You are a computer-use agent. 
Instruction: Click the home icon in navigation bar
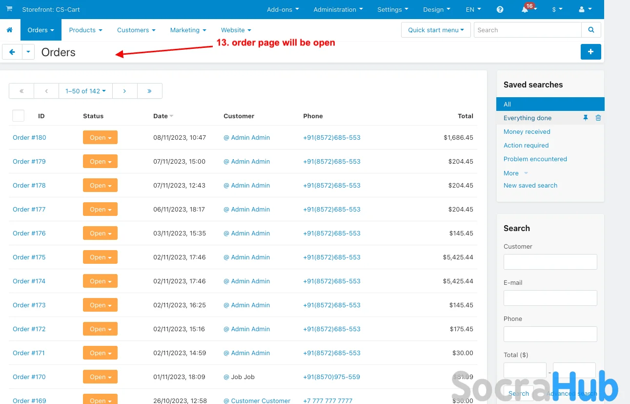9,30
